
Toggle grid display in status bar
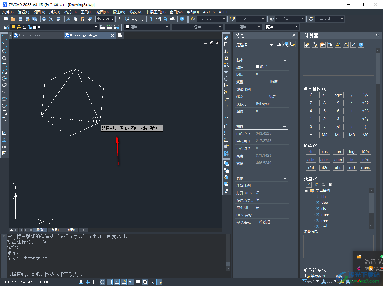(88, 282)
